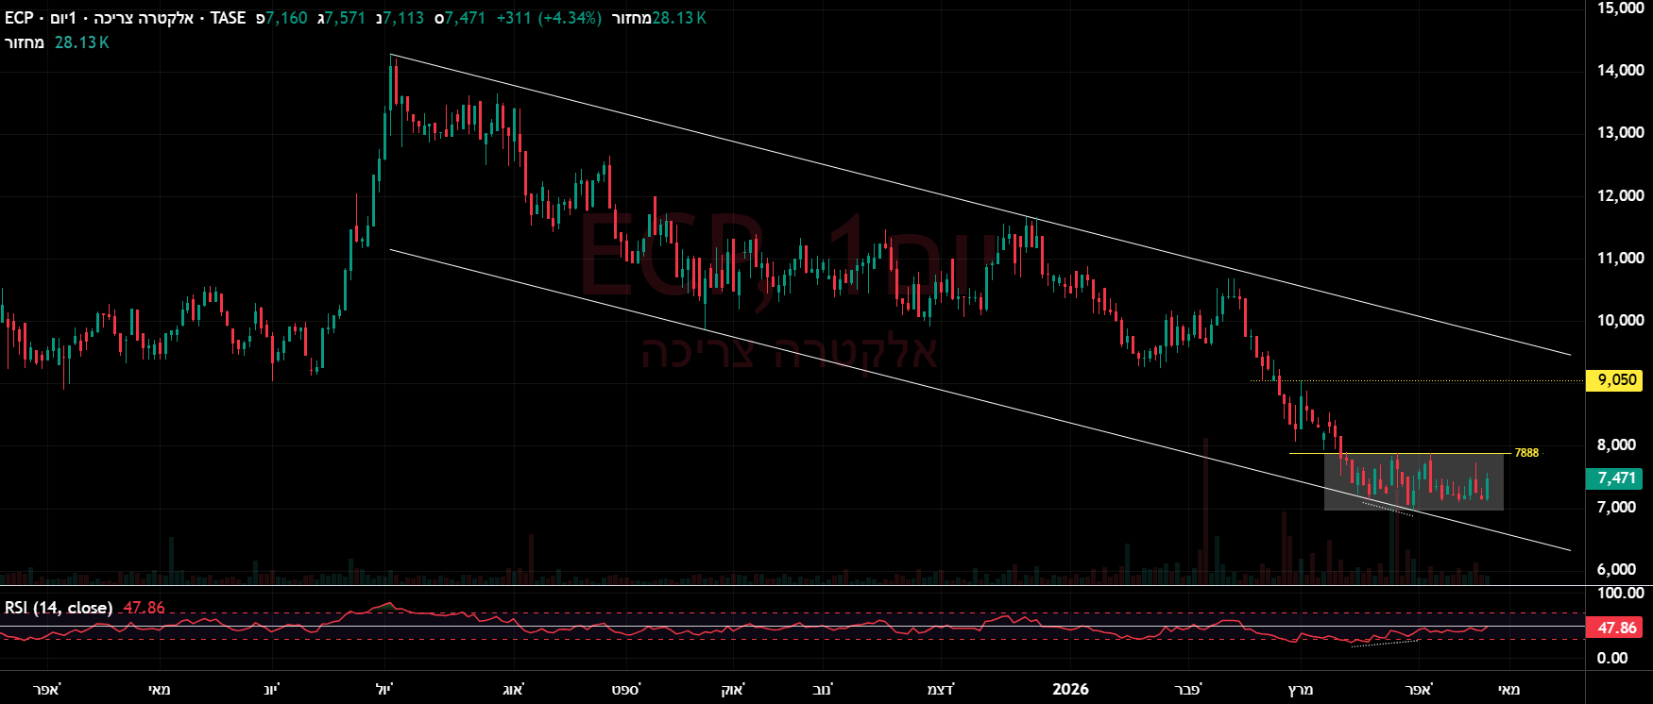Click the 12,000 price scale label

coord(1620,196)
